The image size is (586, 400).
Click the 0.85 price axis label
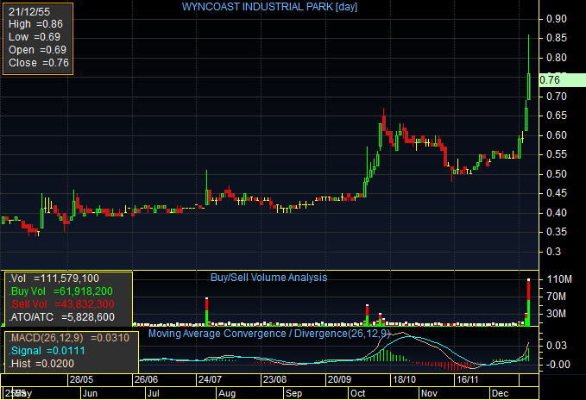[557, 38]
